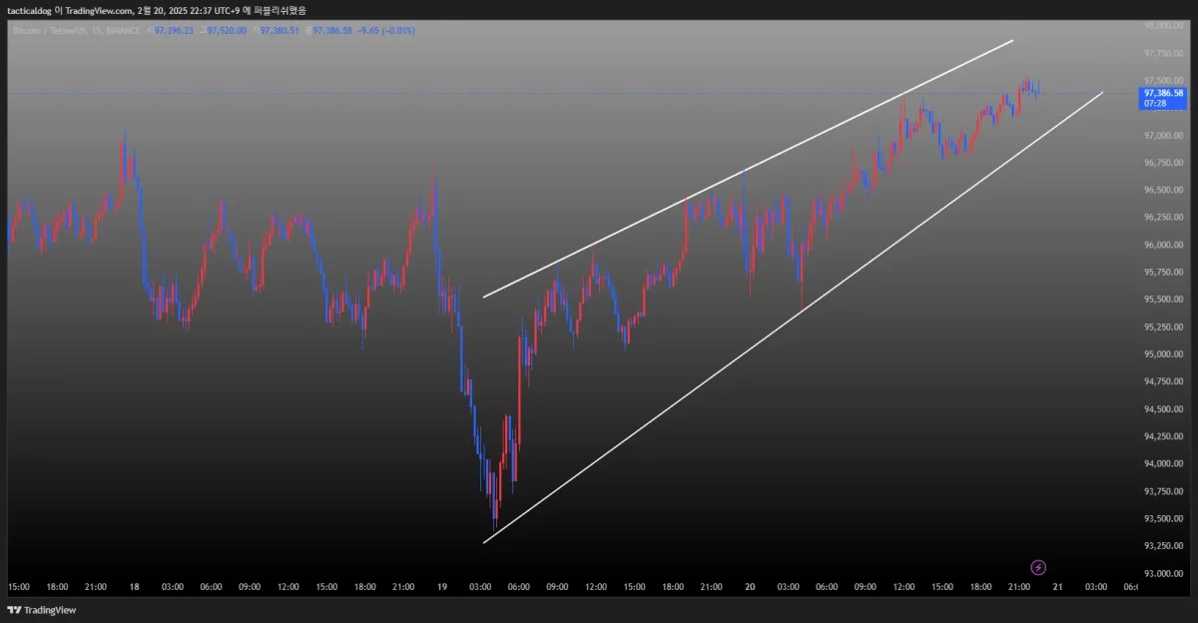Viewport: 1198px width, 623px height.
Task: Click the 94,000.00 price axis label
Action: (x=1163, y=463)
